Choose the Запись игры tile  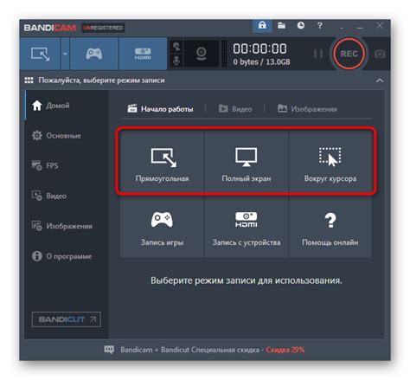point(163,226)
